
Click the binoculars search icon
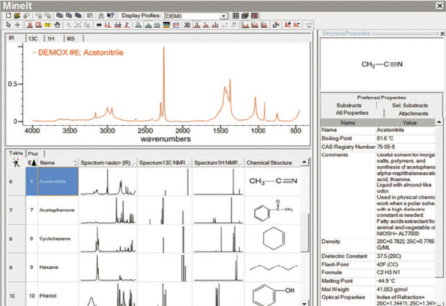coord(101,16)
